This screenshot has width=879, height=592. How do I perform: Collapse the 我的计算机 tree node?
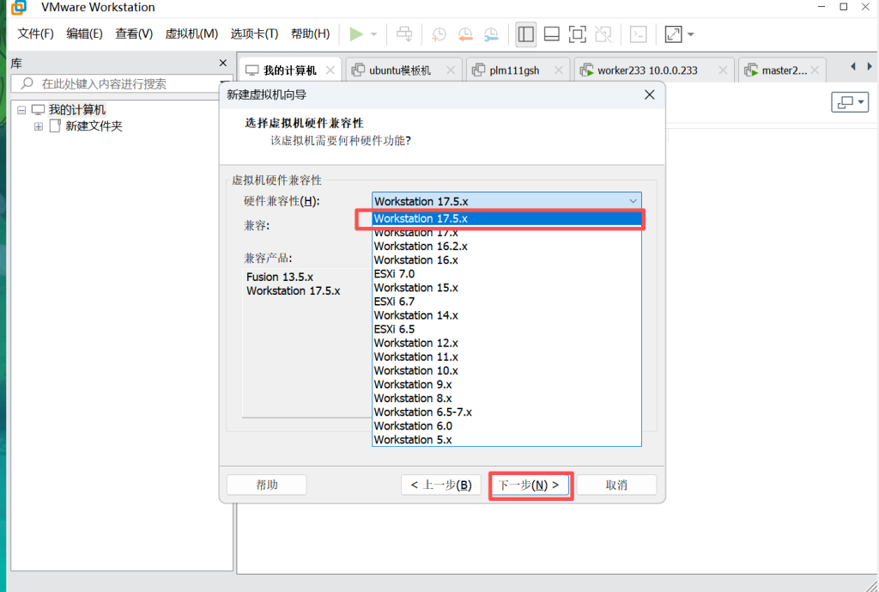coord(22,110)
